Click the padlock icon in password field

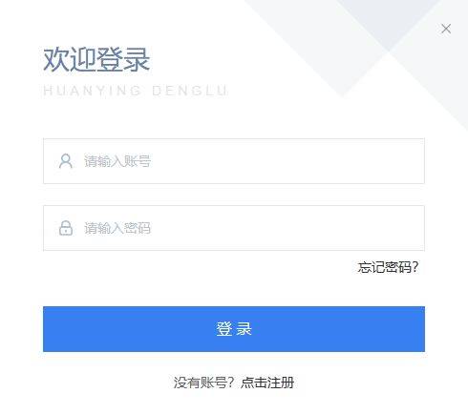tap(66, 228)
